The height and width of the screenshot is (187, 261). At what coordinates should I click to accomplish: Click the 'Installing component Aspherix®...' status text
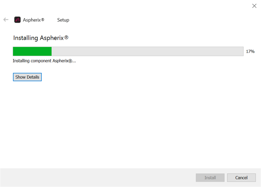[x=44, y=61]
